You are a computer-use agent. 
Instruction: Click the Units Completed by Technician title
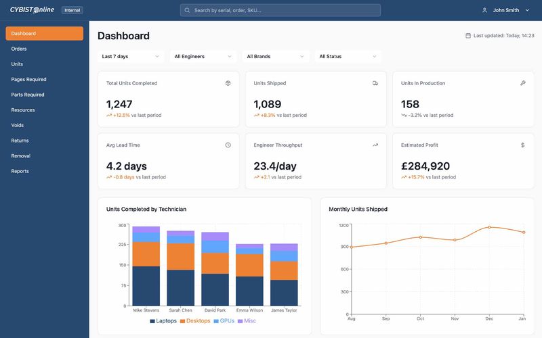pyautogui.click(x=146, y=210)
